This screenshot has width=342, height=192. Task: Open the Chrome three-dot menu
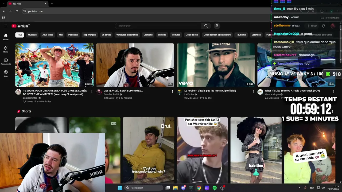[338, 11]
